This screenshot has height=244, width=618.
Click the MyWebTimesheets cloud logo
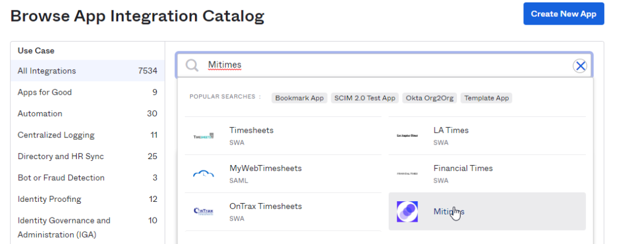tap(203, 174)
